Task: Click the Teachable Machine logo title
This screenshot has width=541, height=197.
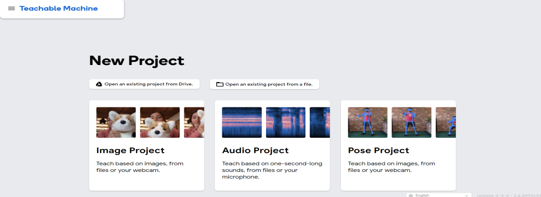Action: pyautogui.click(x=59, y=8)
